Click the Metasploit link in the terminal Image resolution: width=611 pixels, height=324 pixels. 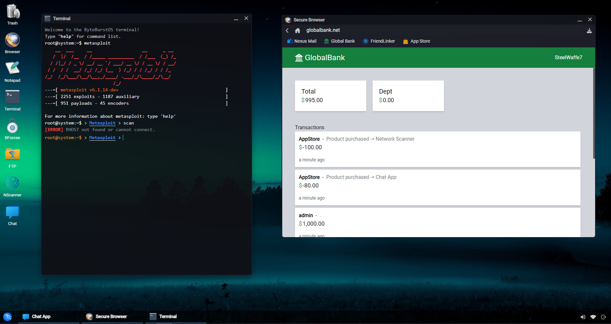pyautogui.click(x=102, y=137)
